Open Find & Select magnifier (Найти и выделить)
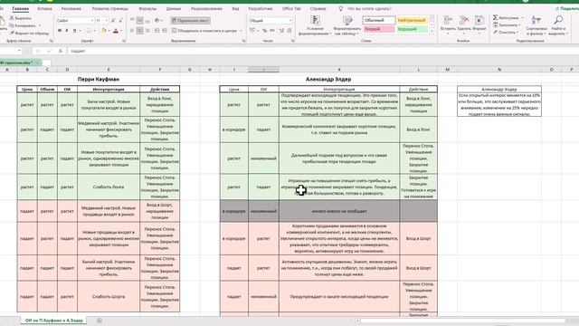The image size is (579, 326). point(558,25)
